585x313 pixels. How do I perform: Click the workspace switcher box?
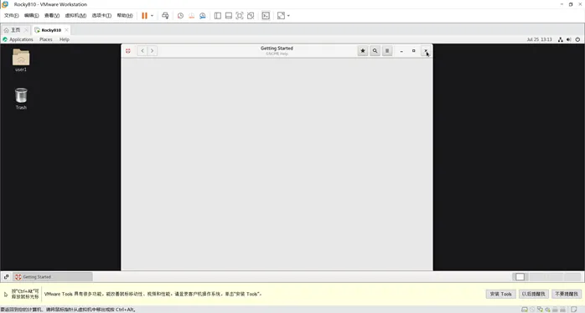point(520,276)
